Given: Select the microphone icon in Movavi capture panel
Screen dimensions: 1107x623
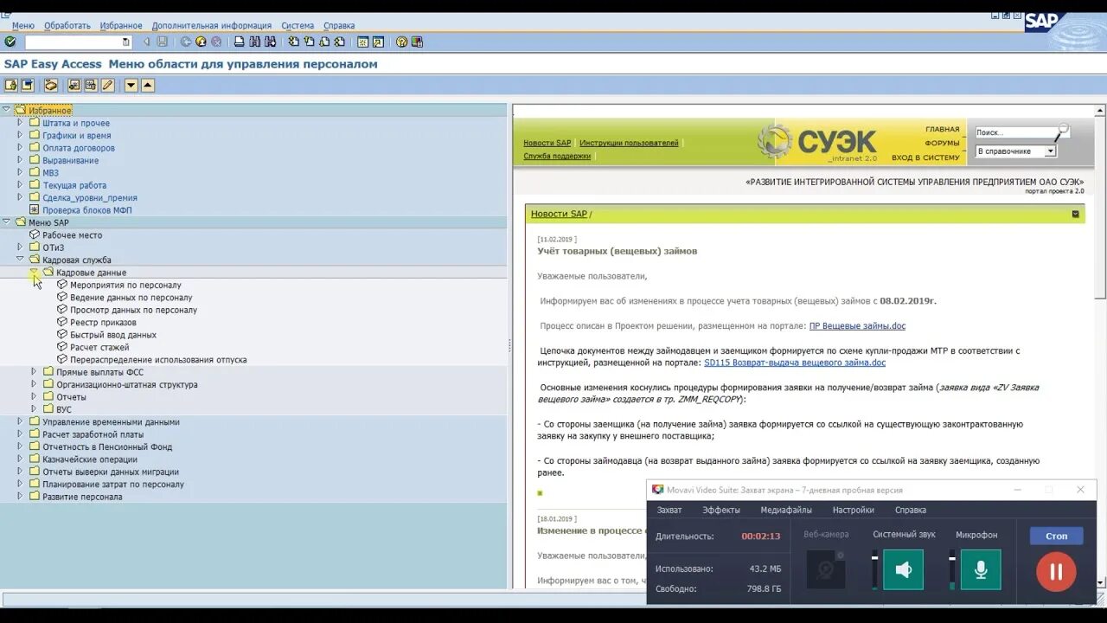Looking at the screenshot, I should [981, 568].
